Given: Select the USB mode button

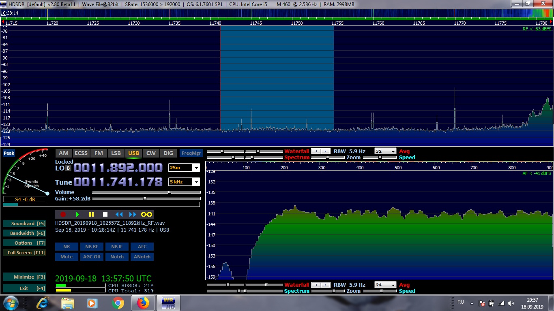Looking at the screenshot, I should [x=133, y=153].
